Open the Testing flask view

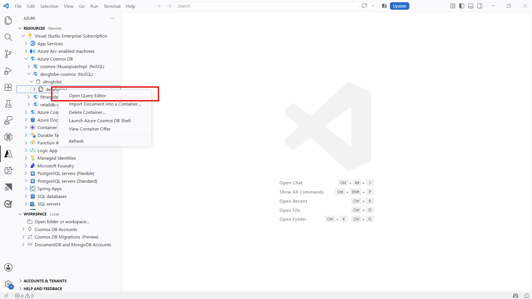pyautogui.click(x=8, y=104)
